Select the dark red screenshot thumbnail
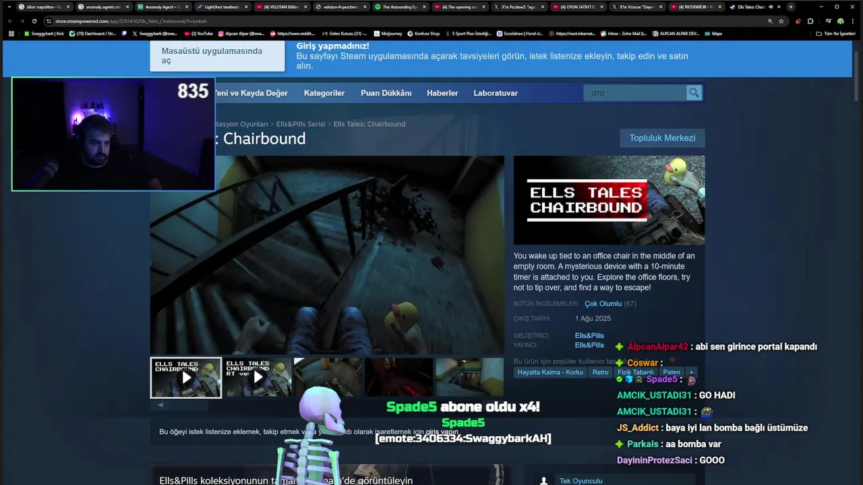The image size is (863, 485). pyautogui.click(x=399, y=378)
